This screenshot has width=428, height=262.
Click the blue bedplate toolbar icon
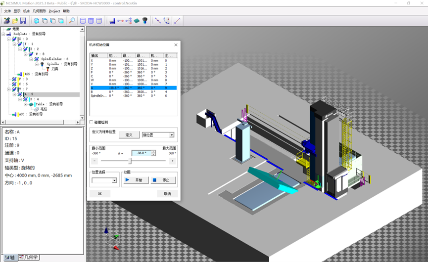112,21
